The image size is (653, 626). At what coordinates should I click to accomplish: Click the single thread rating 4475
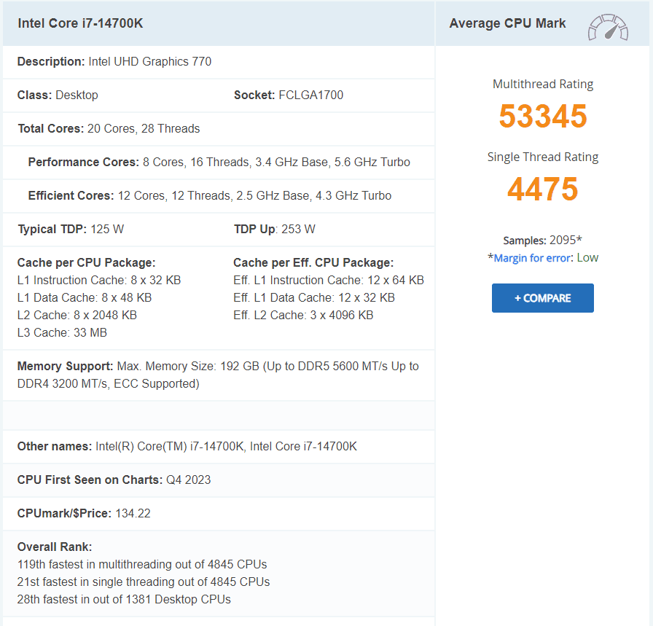(543, 189)
